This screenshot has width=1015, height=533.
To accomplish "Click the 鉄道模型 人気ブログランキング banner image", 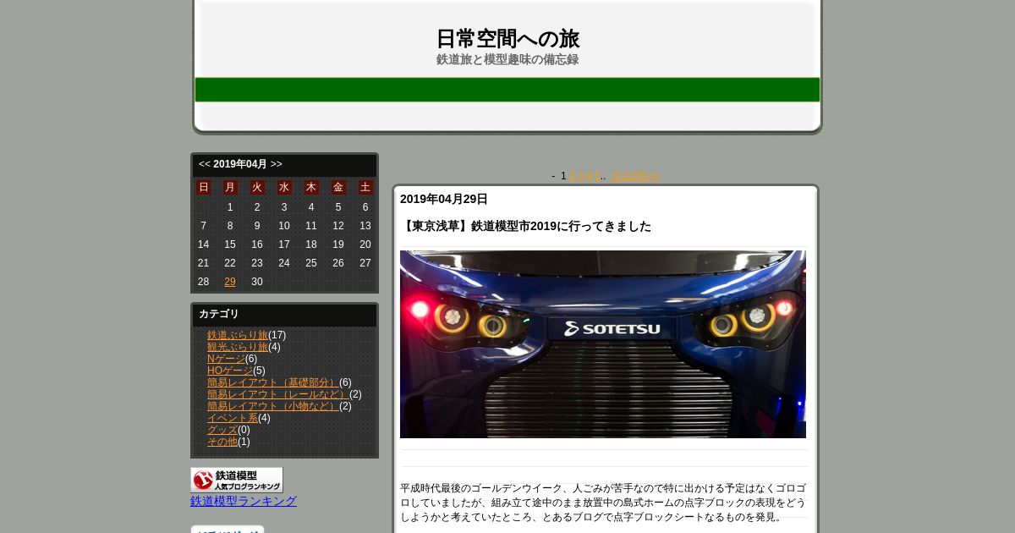I will pyautogui.click(x=237, y=480).
